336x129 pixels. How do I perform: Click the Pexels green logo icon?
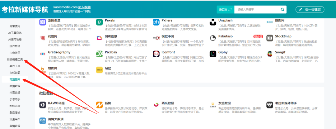click(x=100, y=22)
